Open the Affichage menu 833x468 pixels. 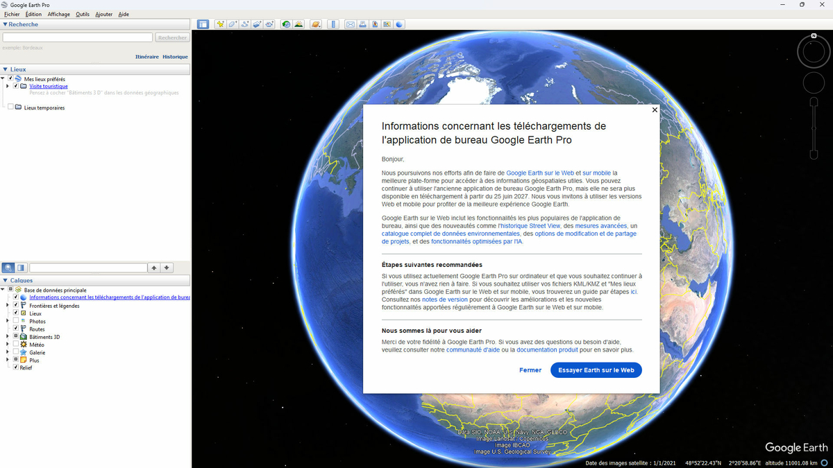58,15
